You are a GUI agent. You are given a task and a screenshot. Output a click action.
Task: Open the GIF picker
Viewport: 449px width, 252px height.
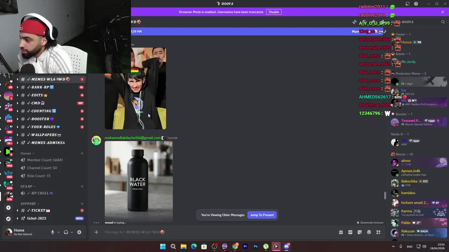(350, 232)
